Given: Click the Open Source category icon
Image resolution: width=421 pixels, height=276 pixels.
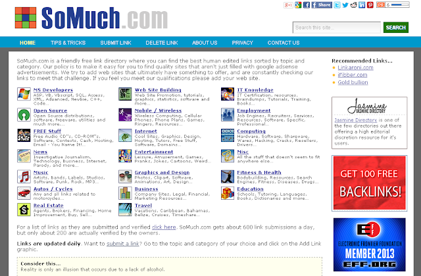Looking at the screenshot, I should pyautogui.click(x=24, y=115).
